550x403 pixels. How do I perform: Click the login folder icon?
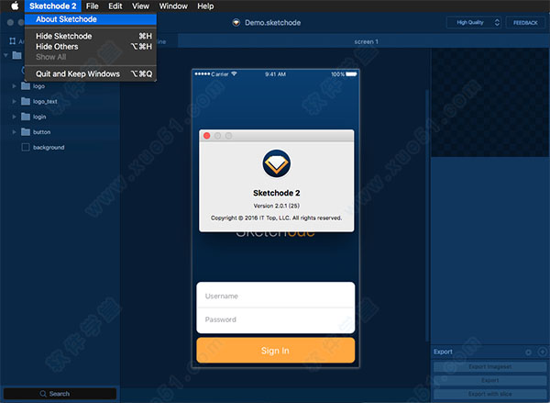click(26, 117)
